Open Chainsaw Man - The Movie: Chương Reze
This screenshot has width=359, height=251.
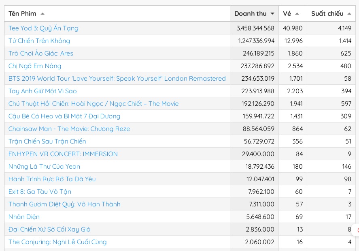(69, 129)
